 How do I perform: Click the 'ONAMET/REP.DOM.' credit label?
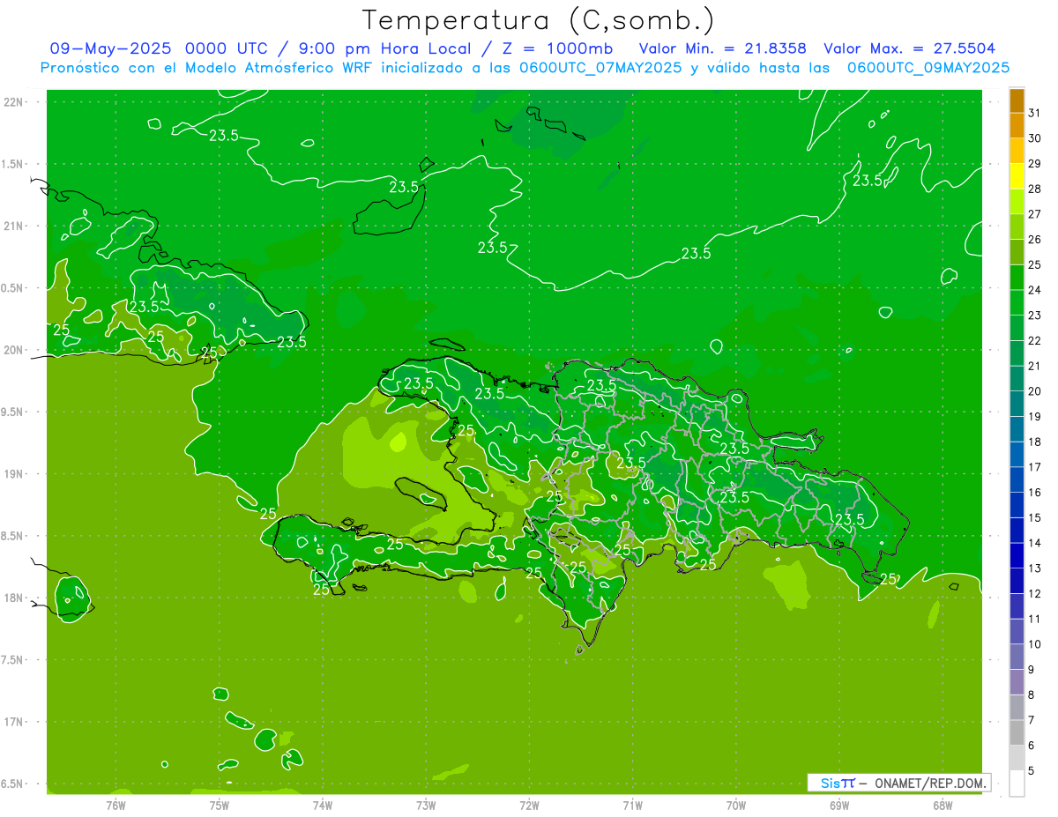[x=930, y=783]
